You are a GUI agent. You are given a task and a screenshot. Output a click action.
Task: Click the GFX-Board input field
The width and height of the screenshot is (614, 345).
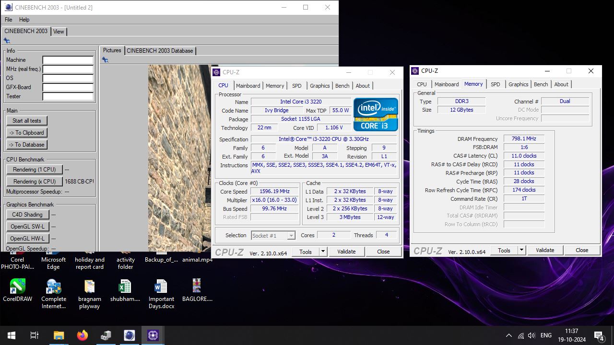[x=68, y=87]
